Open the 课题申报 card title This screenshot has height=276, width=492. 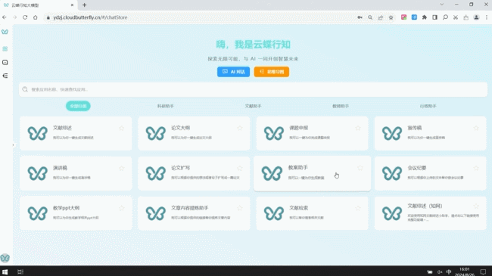pyautogui.click(x=299, y=128)
